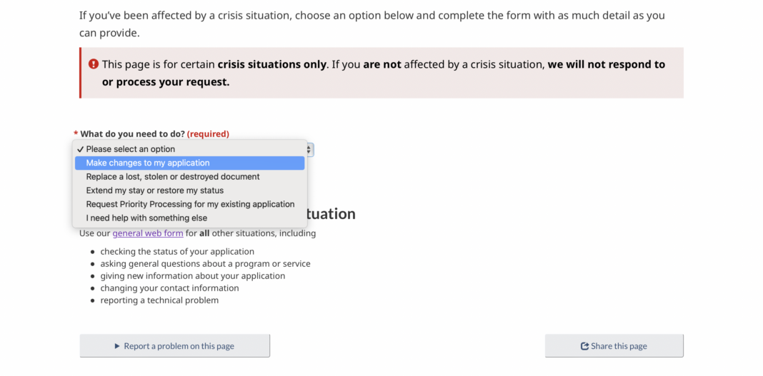Pick "Extend my stay or restore my status"

155,190
